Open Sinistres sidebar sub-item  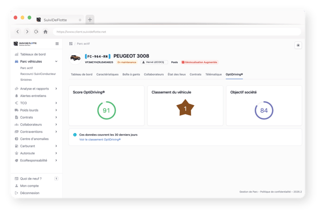coord(26,79)
